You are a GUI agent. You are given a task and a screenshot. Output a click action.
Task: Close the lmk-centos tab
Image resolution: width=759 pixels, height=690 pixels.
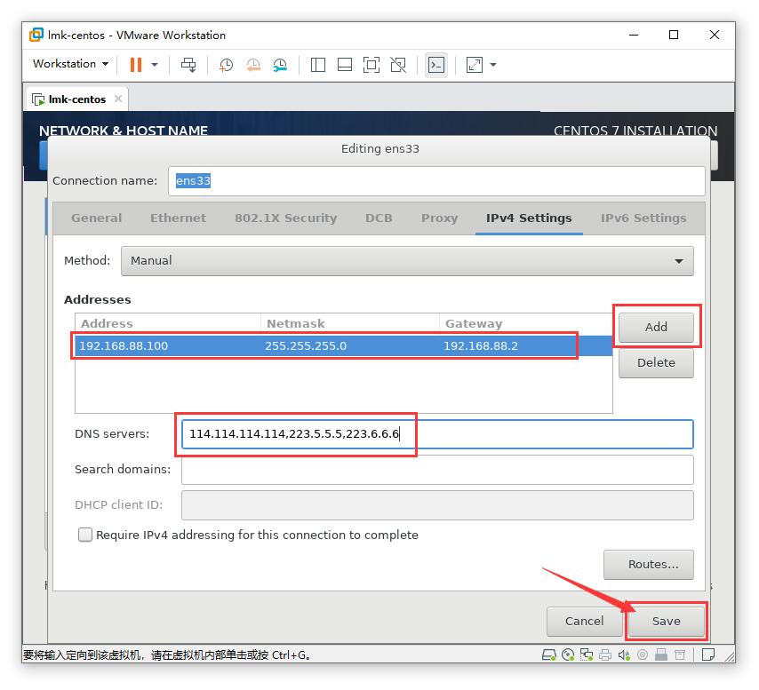click(x=118, y=99)
